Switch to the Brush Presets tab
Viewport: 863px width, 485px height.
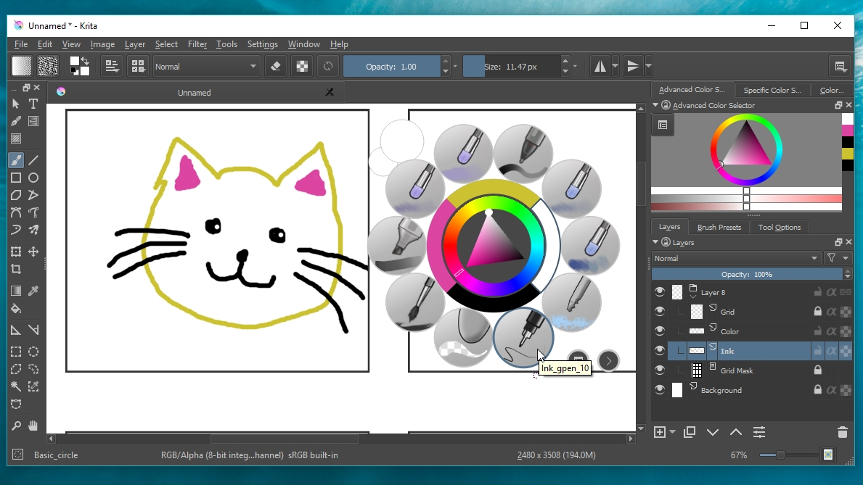coord(719,227)
